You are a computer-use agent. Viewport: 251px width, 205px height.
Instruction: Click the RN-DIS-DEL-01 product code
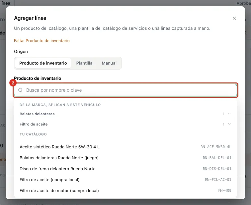click(217, 169)
